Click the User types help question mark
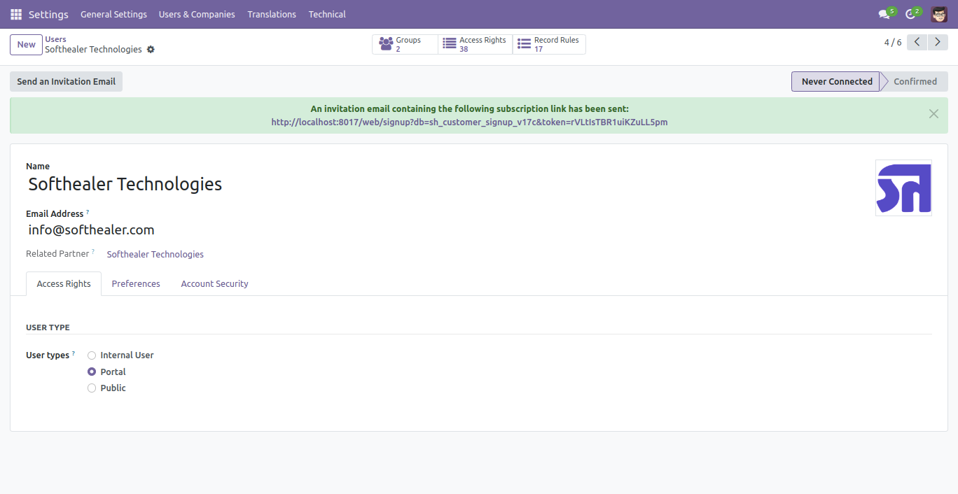The width and height of the screenshot is (958, 494). (x=74, y=353)
